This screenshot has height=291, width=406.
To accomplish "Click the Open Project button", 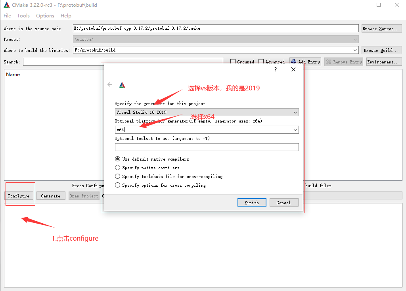I will tap(84, 196).
